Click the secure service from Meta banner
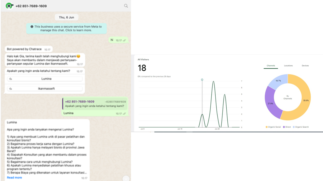Image resolution: width=323 pixels, height=181 pixels. (x=67, y=28)
